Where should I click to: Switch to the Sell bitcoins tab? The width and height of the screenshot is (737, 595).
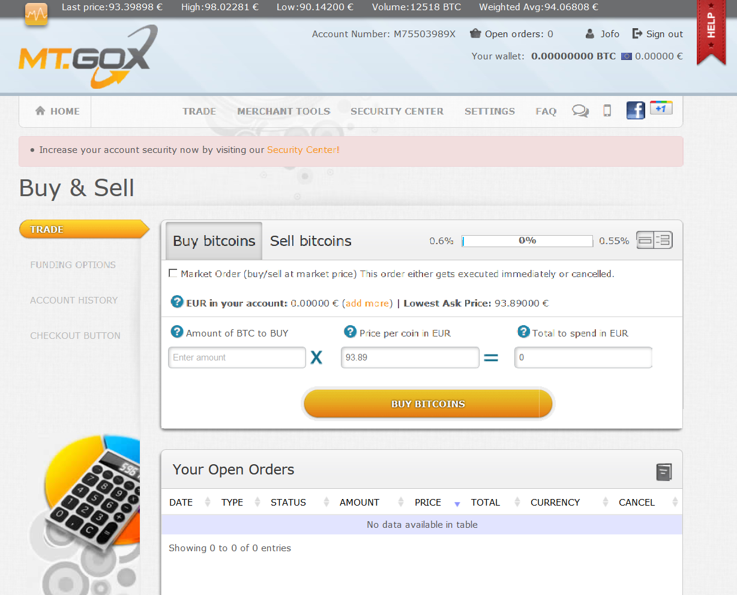[x=311, y=241]
